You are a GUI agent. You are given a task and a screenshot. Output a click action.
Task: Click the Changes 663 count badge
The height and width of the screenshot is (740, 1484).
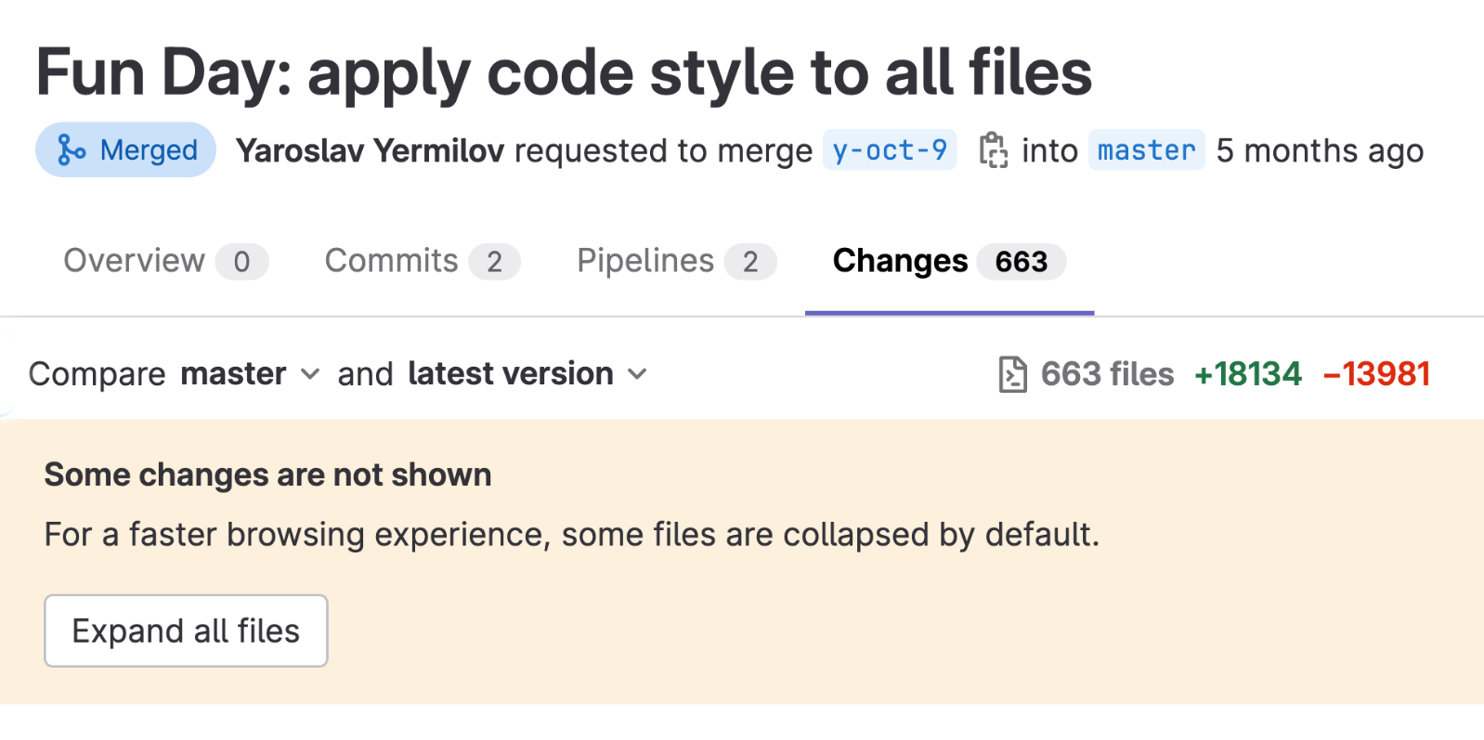(x=1022, y=262)
